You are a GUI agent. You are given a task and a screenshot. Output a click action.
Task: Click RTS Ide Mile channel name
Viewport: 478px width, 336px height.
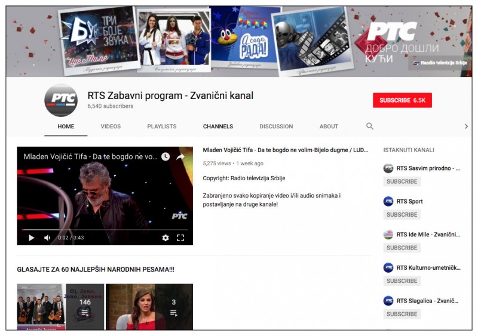tap(428, 235)
